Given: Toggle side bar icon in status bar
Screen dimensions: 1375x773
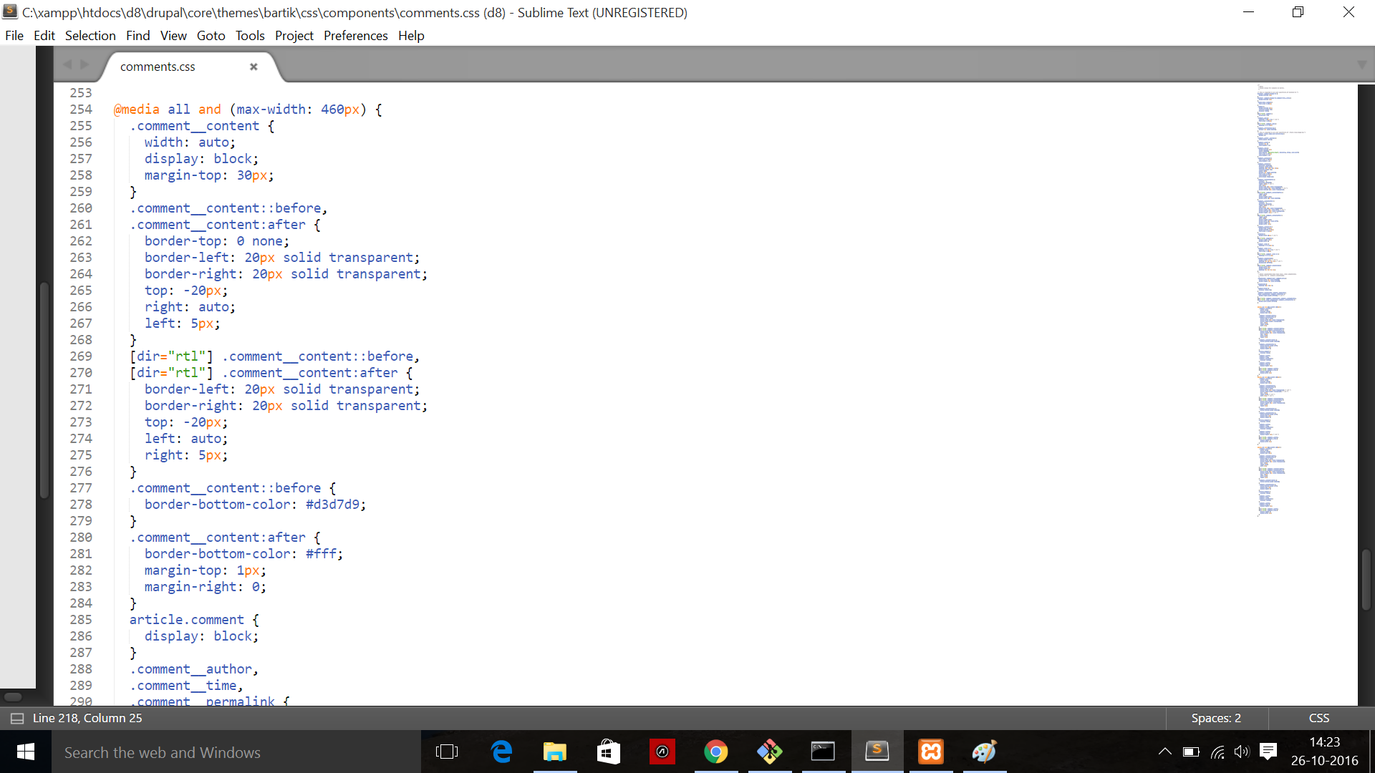Looking at the screenshot, I should tap(17, 718).
